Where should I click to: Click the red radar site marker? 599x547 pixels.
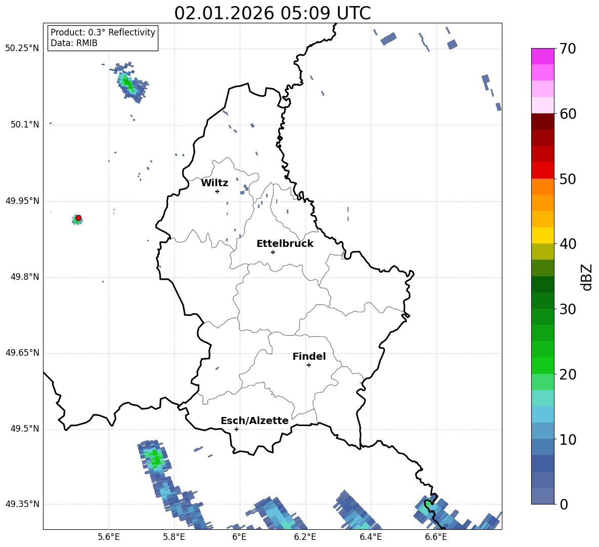78,218
